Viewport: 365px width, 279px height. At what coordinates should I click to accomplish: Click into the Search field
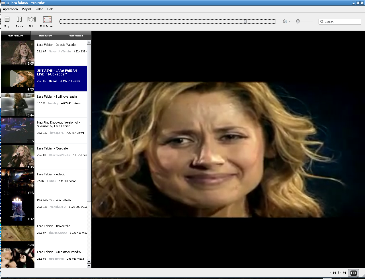pos(340,22)
